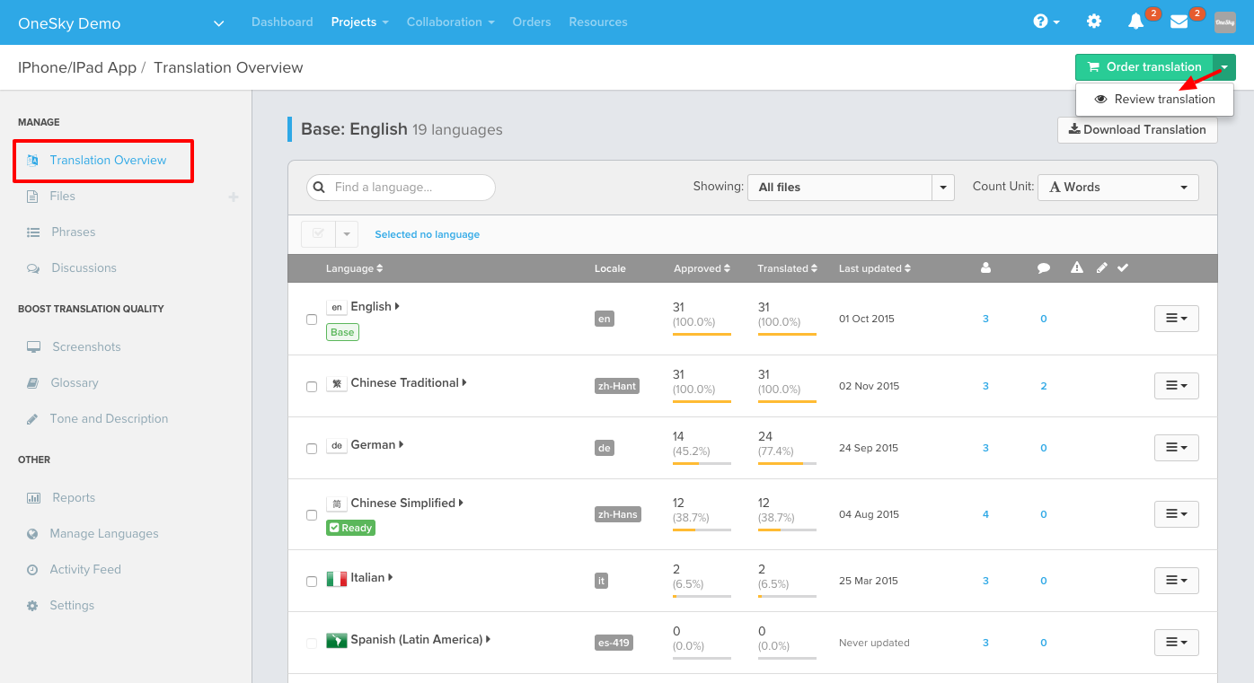Click the Order translation button
Image resolution: width=1254 pixels, height=683 pixels.
tap(1144, 67)
